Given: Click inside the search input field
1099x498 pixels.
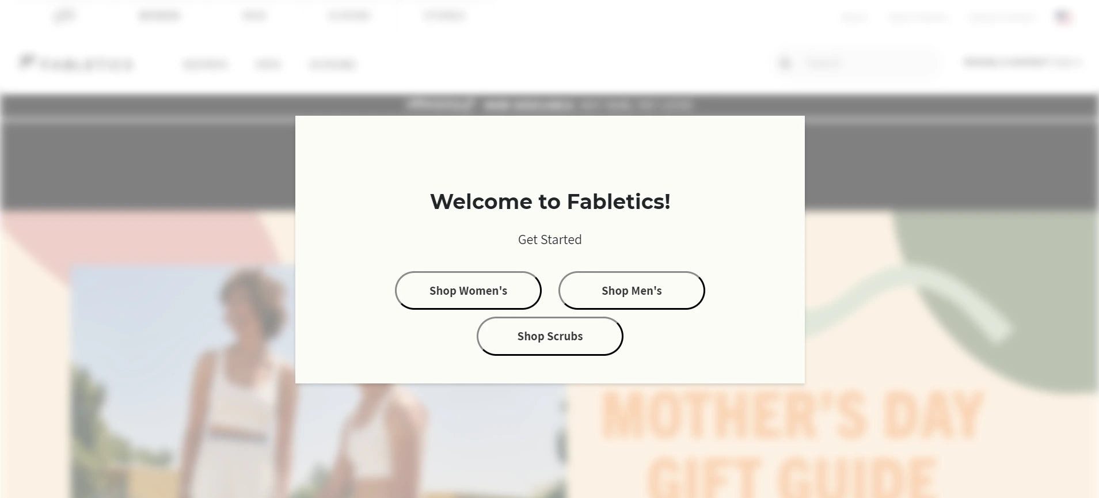Looking at the screenshot, I should 864,63.
